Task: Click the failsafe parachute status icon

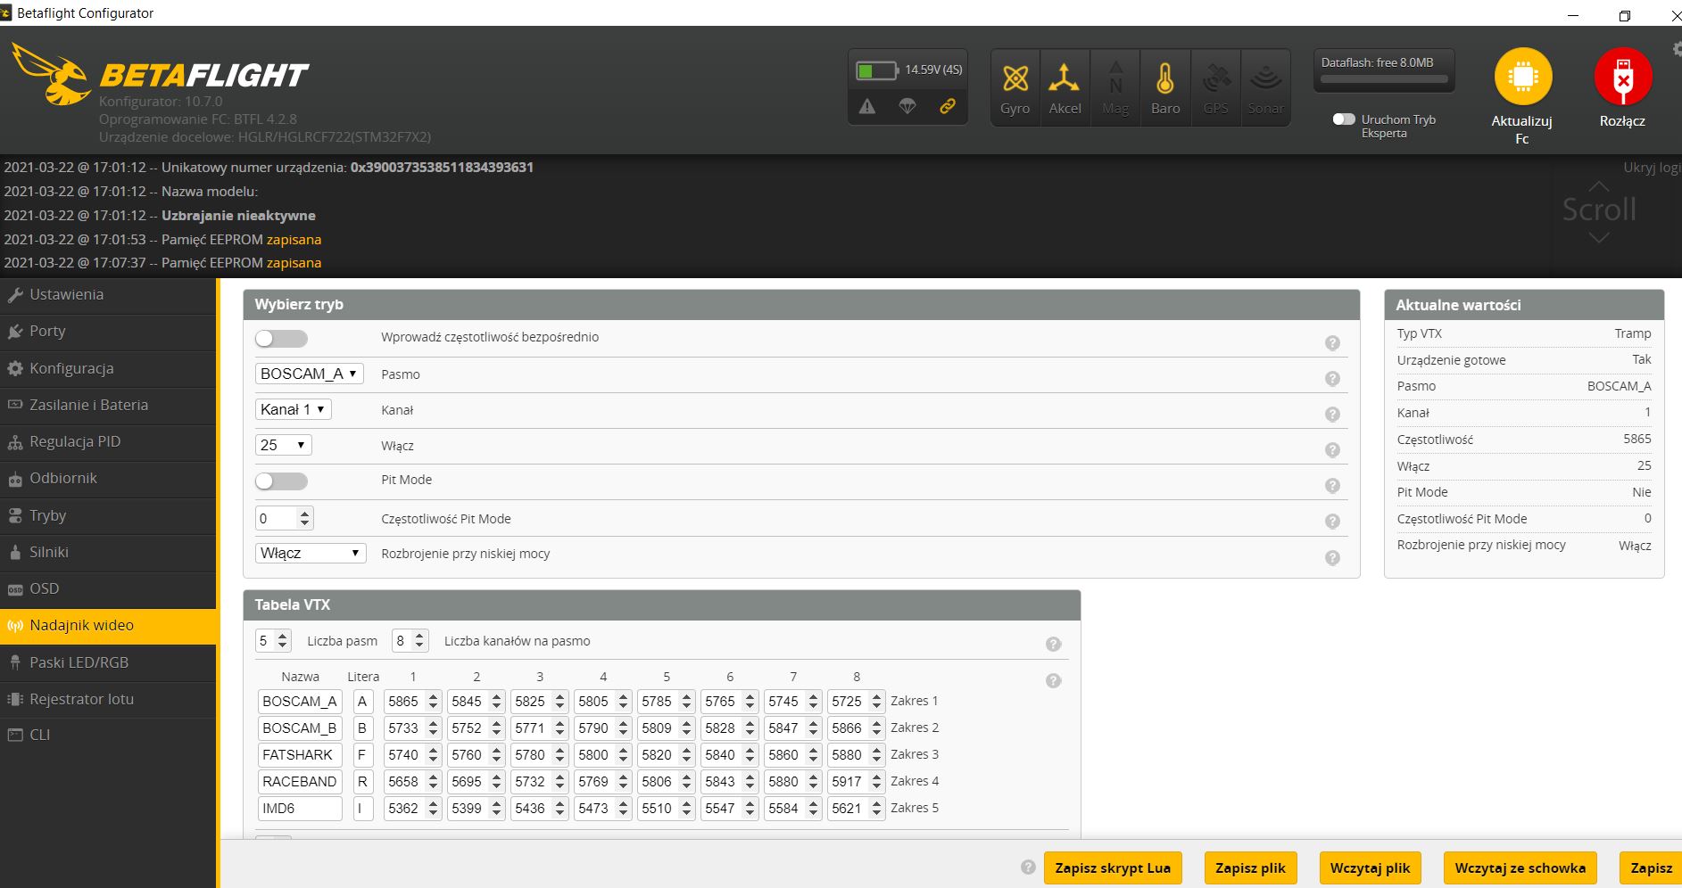Action: (x=907, y=107)
